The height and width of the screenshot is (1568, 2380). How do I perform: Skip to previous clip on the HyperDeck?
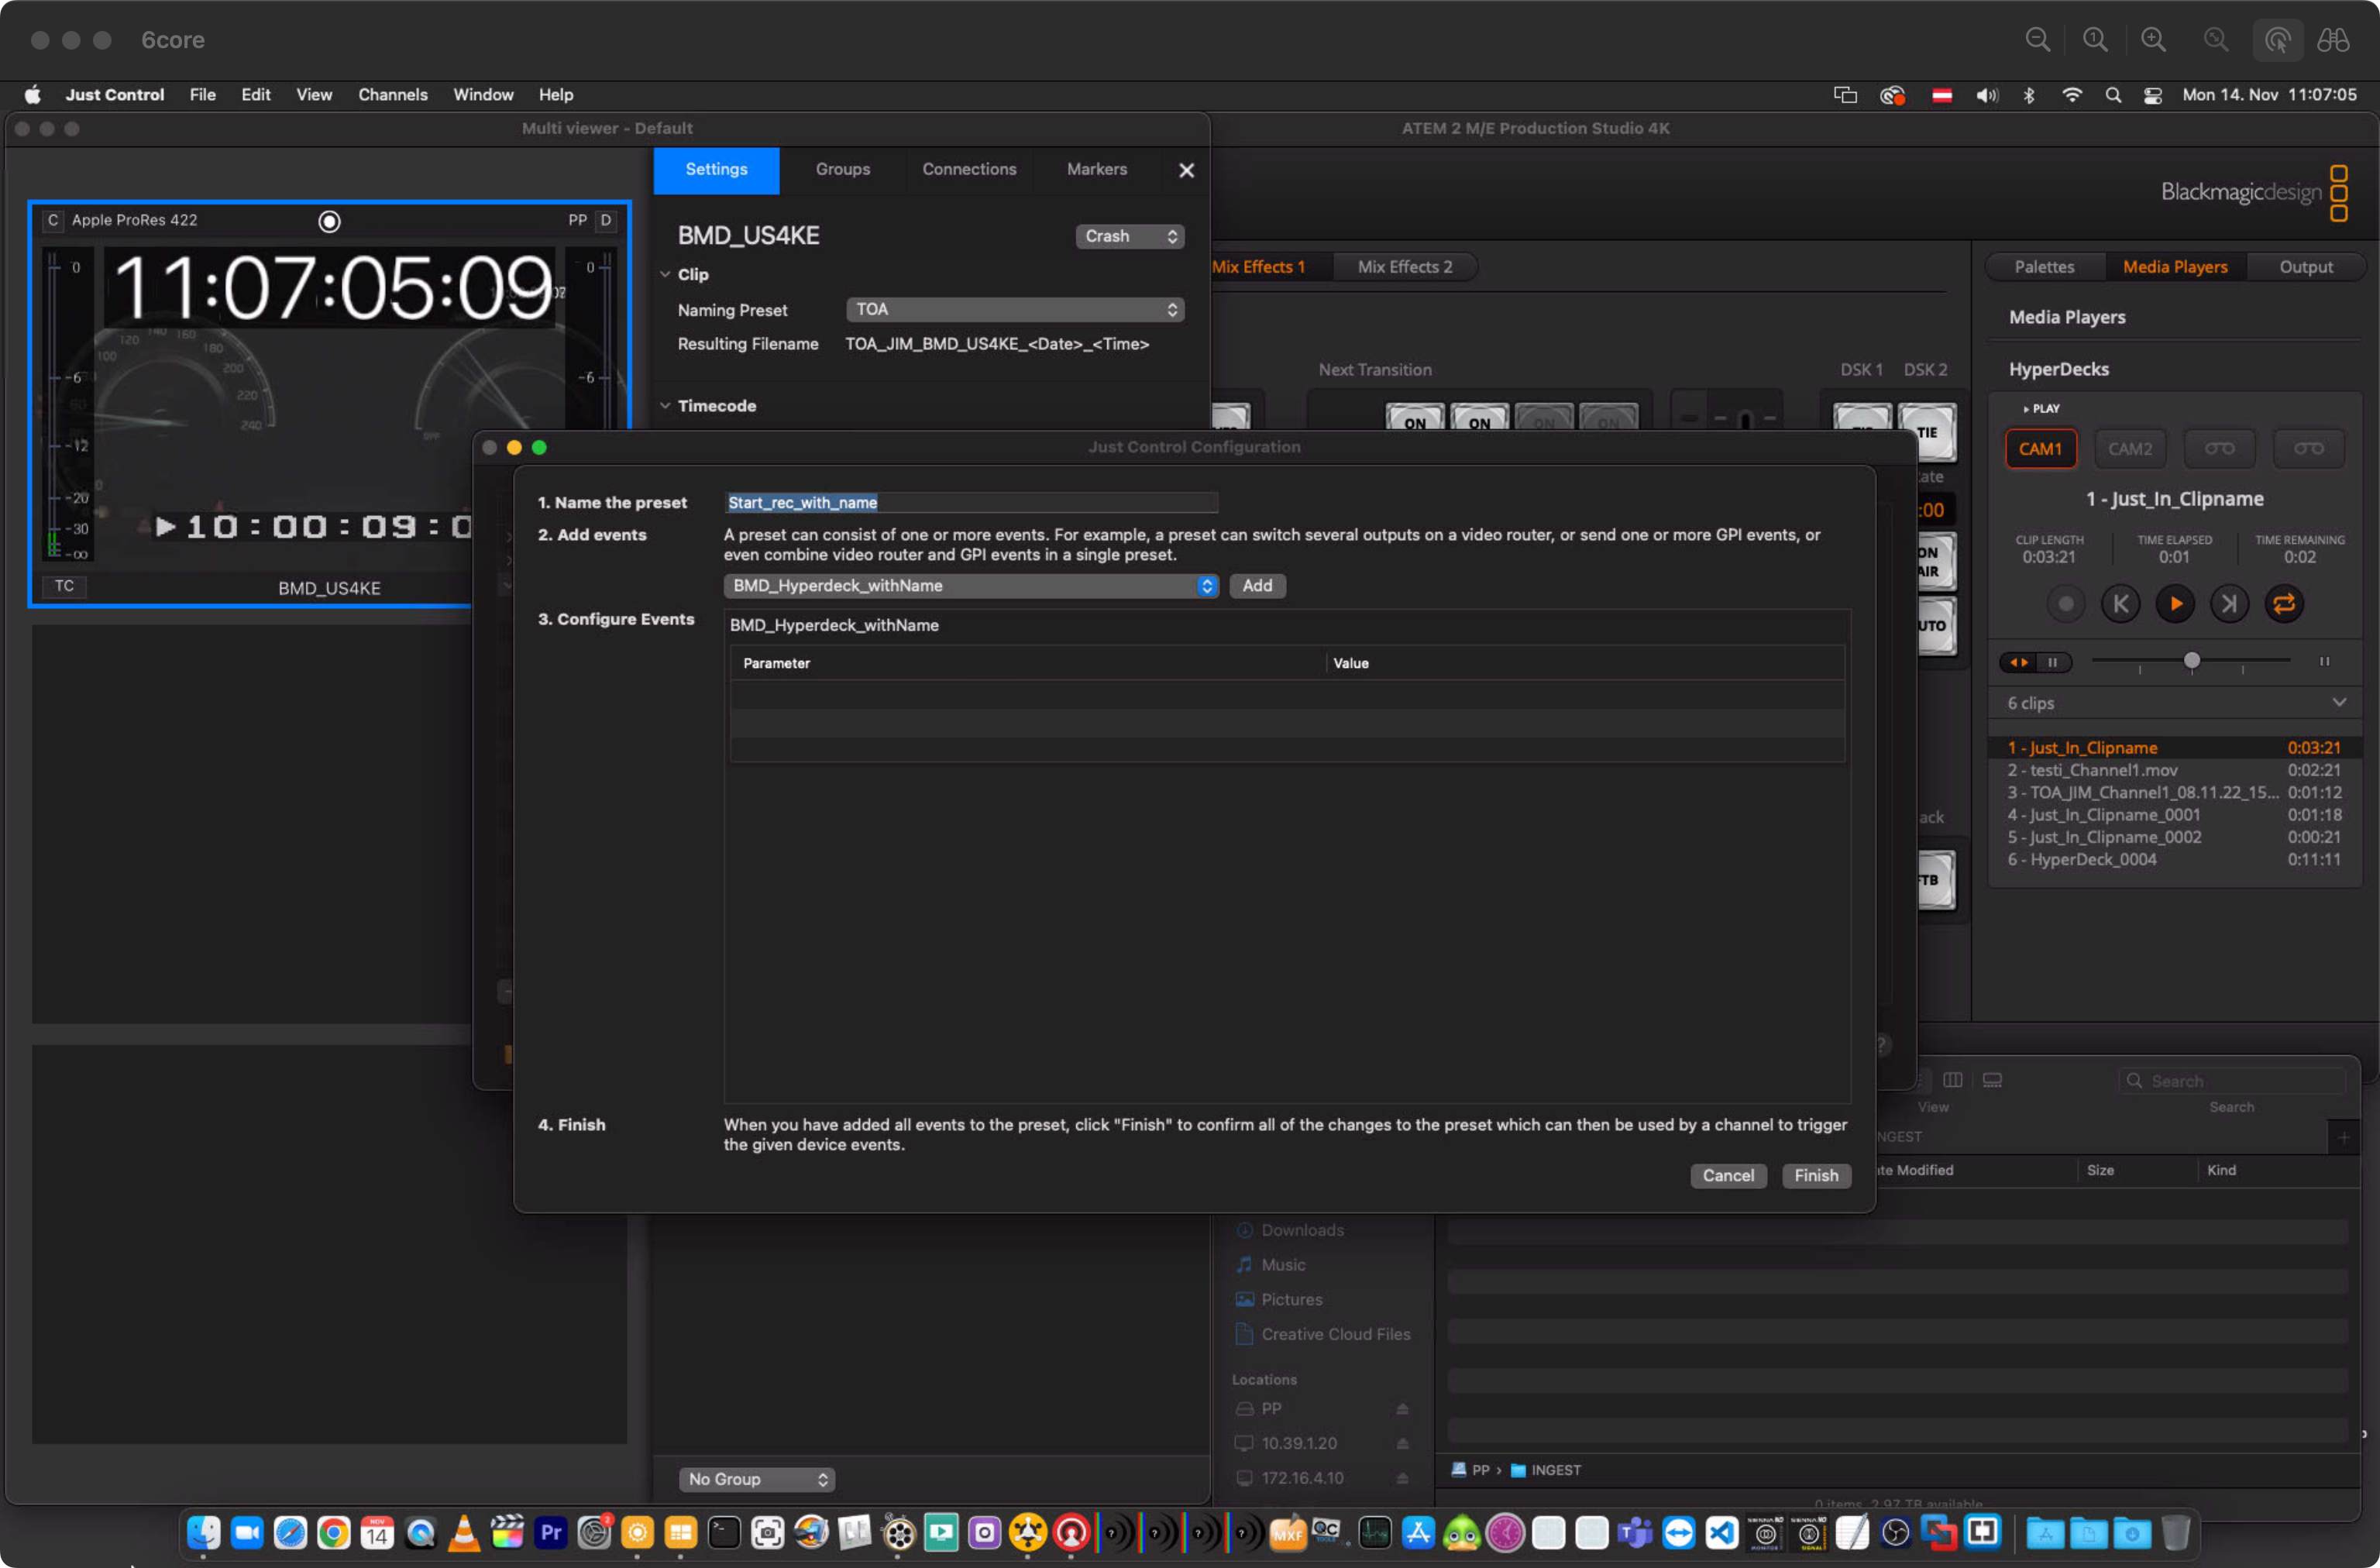point(2120,604)
